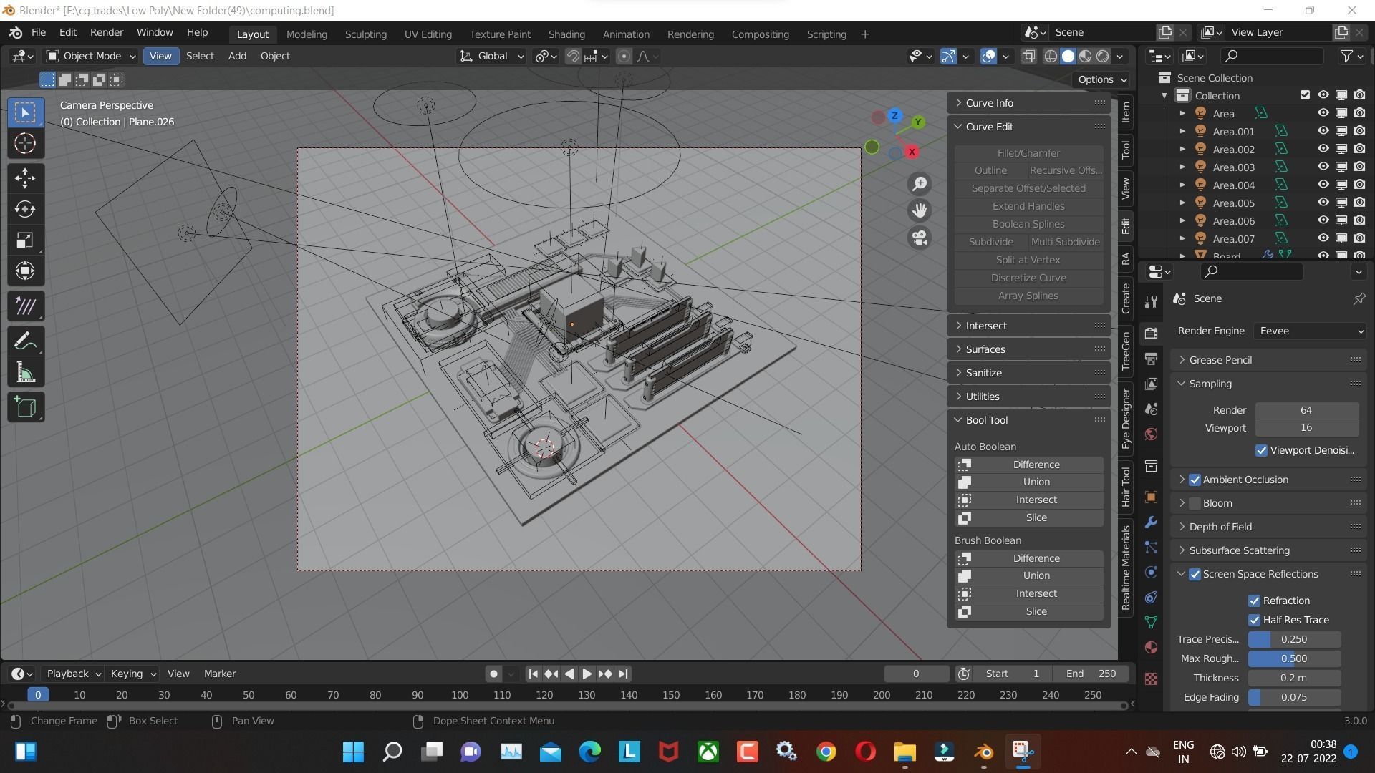Image resolution: width=1375 pixels, height=773 pixels.
Task: Click the viewport zoom magnifier icon
Action: 920,184
